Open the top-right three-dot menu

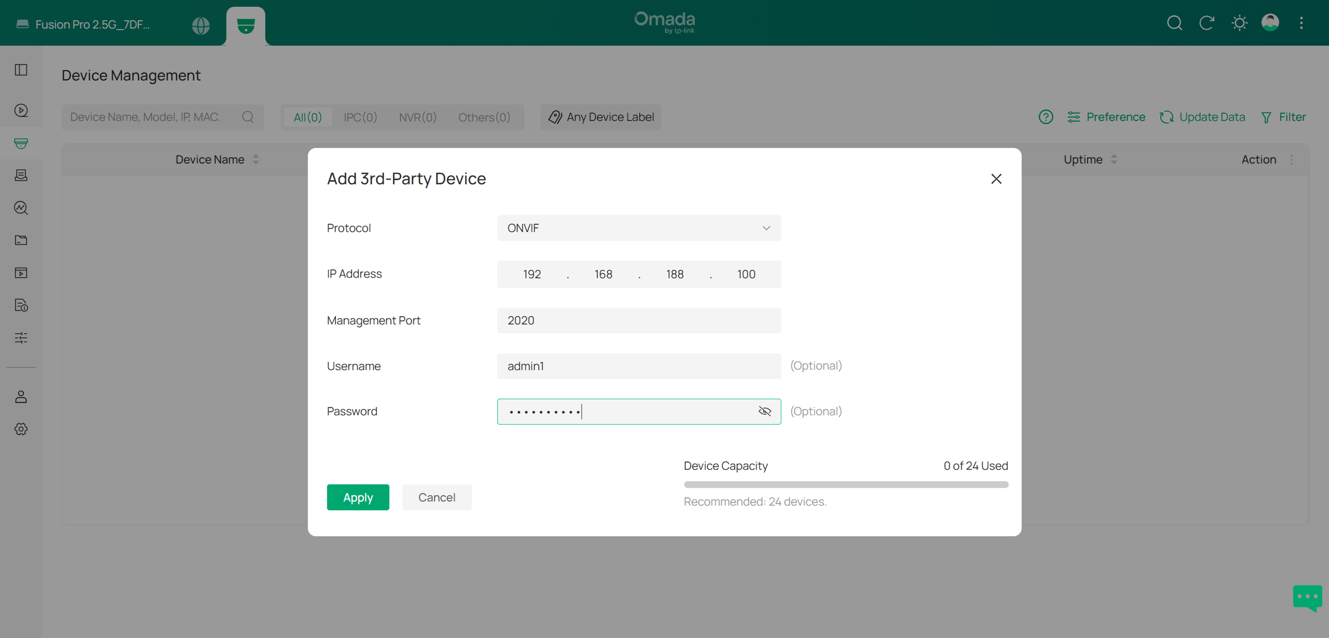pos(1301,23)
